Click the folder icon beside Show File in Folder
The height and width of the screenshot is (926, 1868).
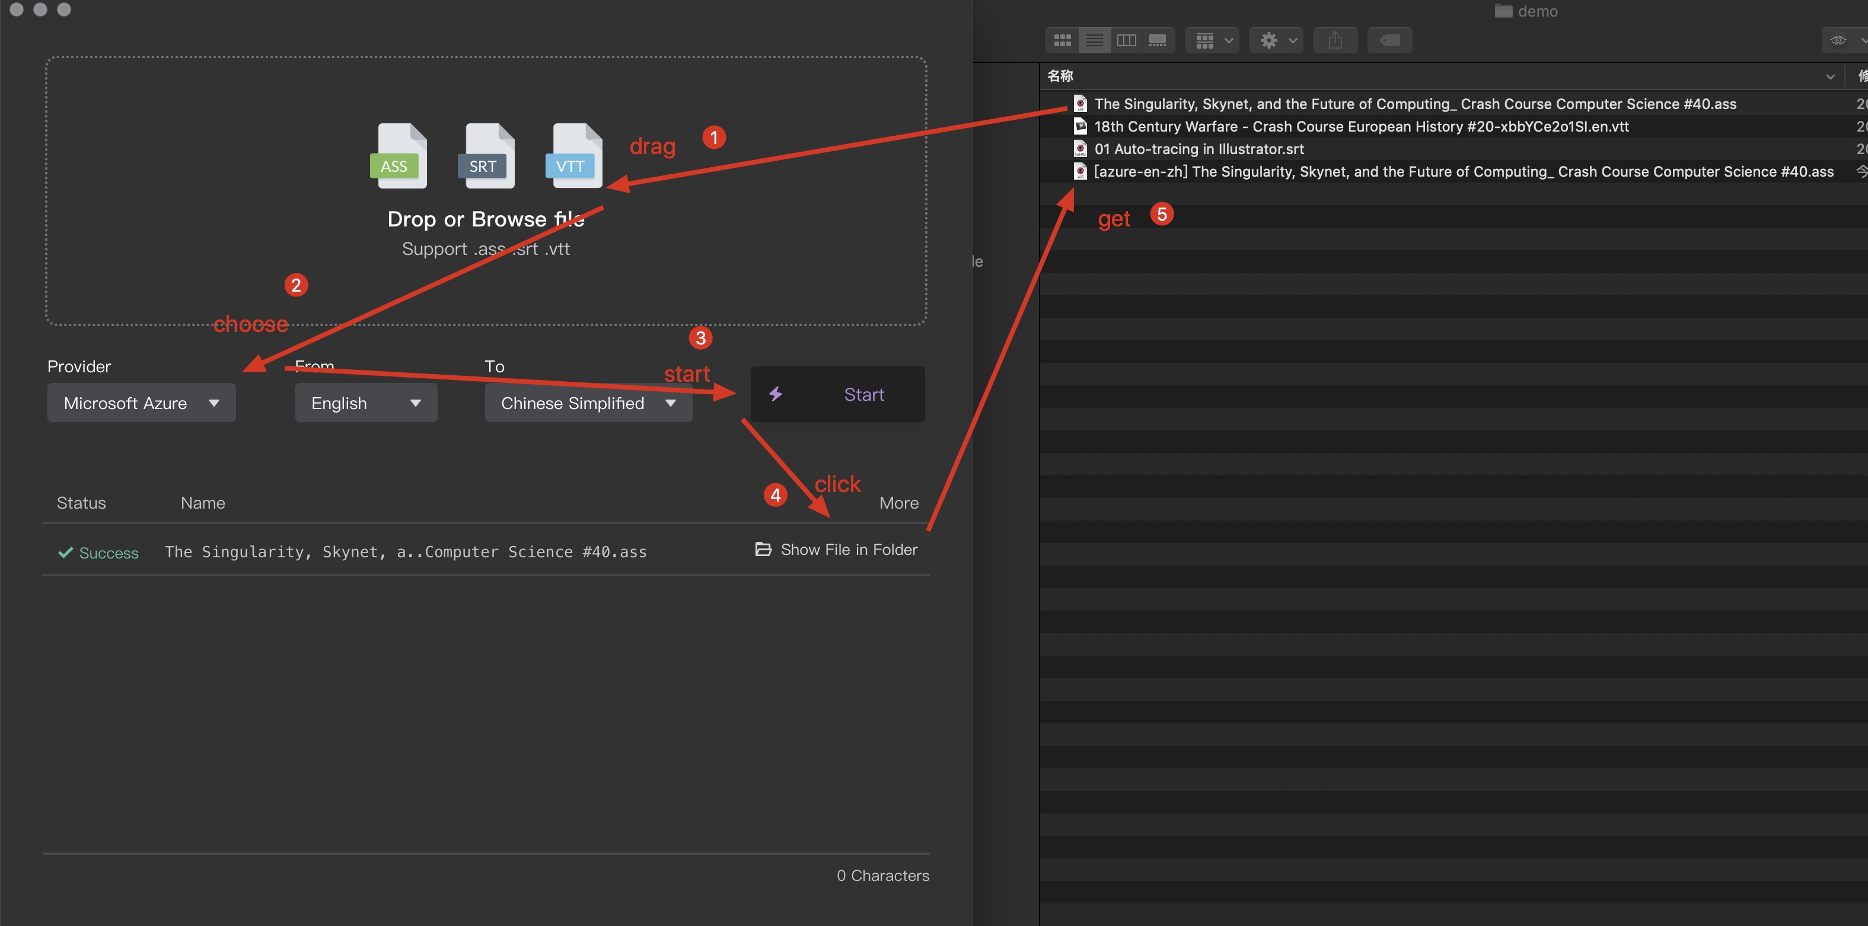point(763,549)
